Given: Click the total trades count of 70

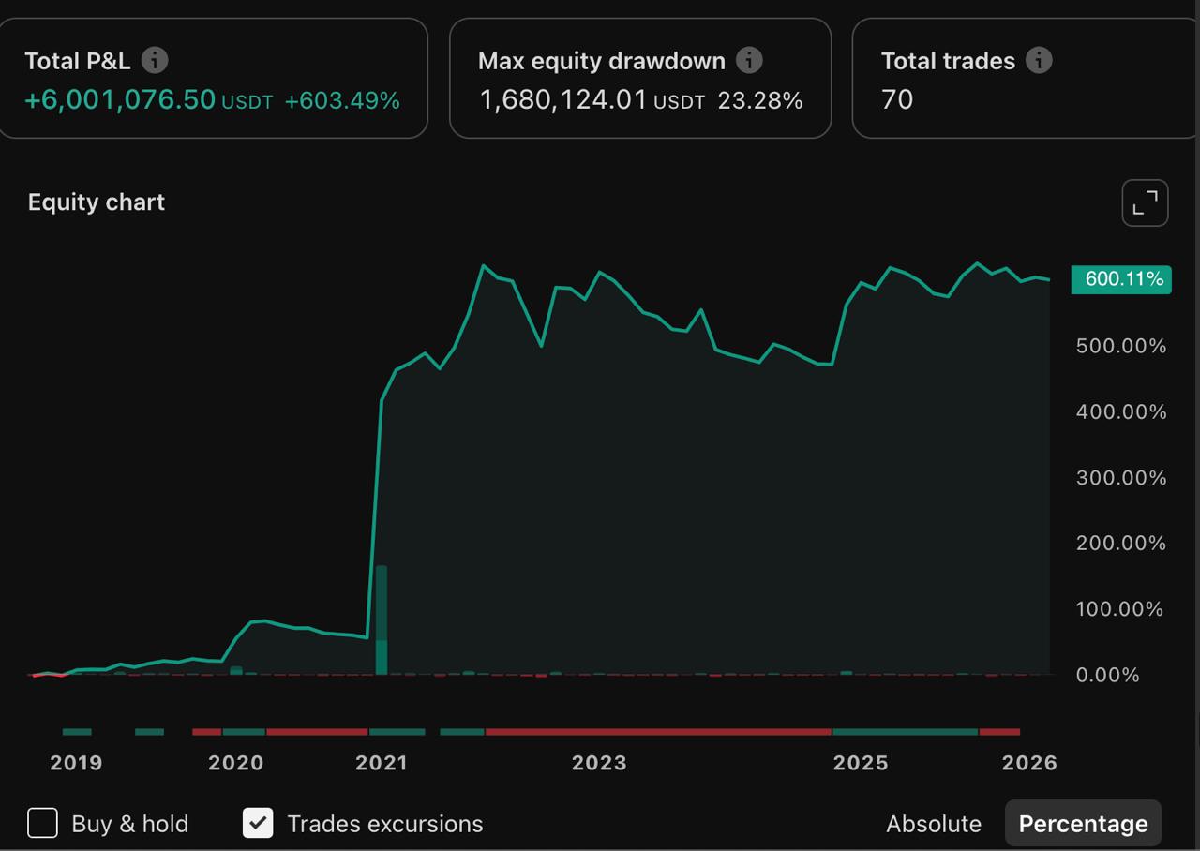Looking at the screenshot, I should coord(897,99).
